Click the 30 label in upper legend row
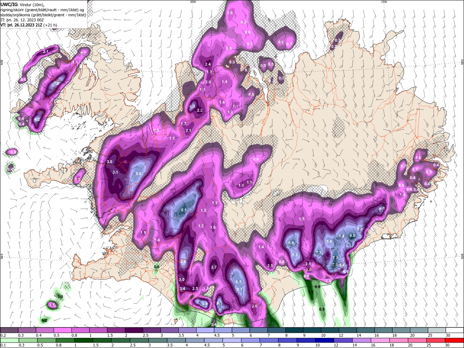 click(x=448, y=335)
